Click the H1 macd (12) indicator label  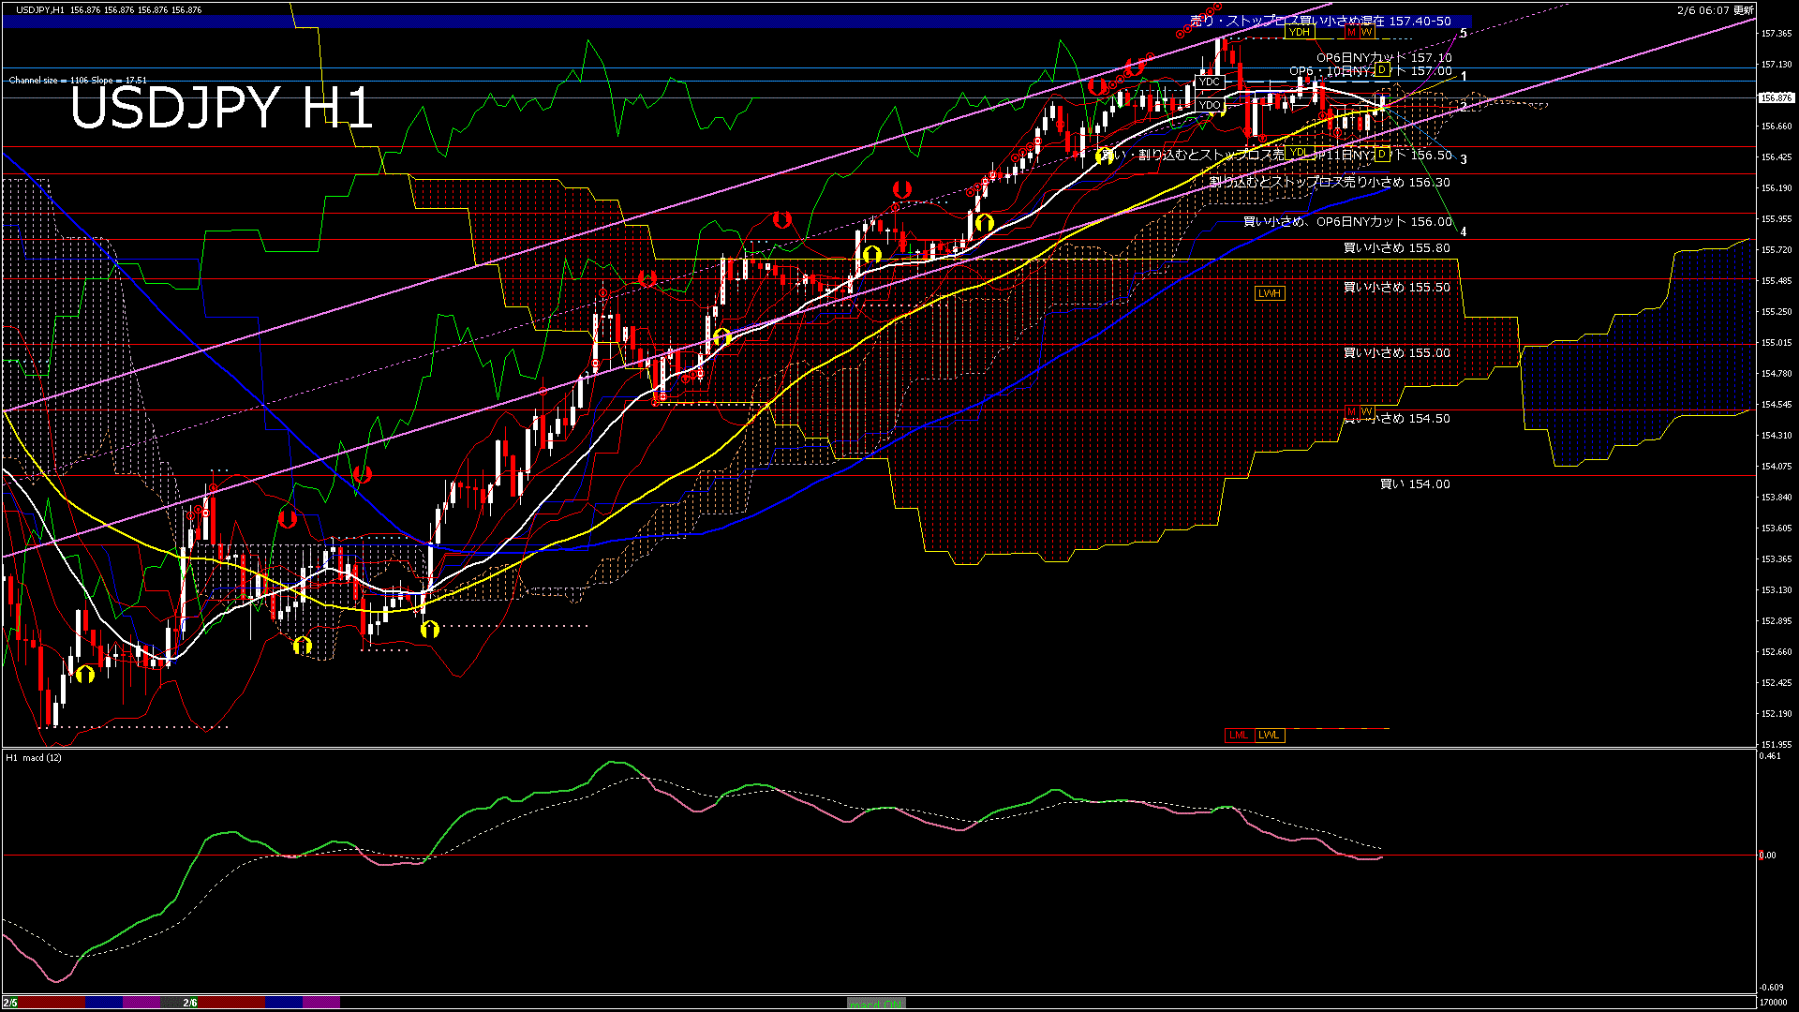[x=34, y=757]
